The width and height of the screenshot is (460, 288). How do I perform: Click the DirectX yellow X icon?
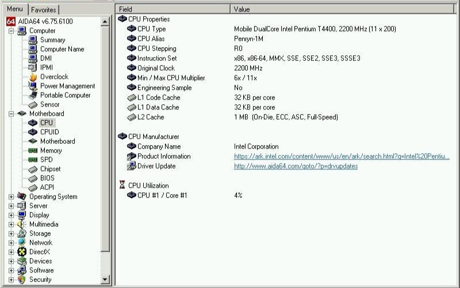[x=22, y=252]
